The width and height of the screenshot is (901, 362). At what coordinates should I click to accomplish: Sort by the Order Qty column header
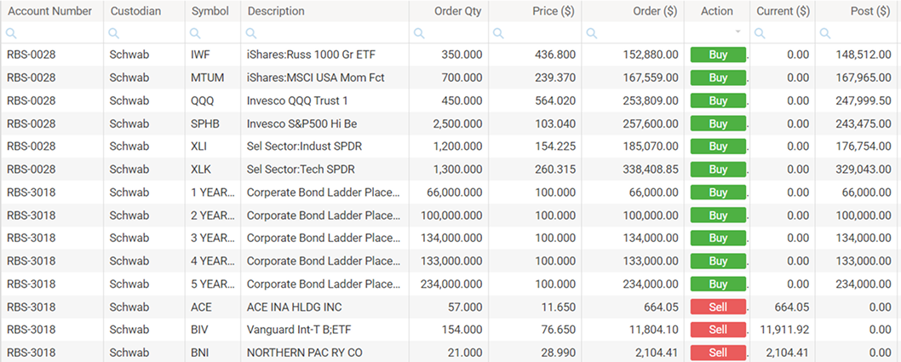[x=459, y=11]
